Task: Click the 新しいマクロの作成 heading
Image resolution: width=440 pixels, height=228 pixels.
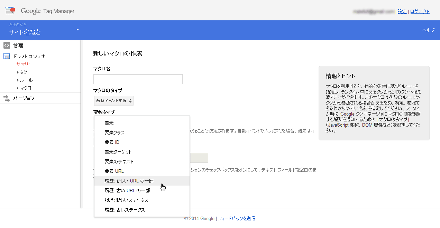Action: pos(118,53)
